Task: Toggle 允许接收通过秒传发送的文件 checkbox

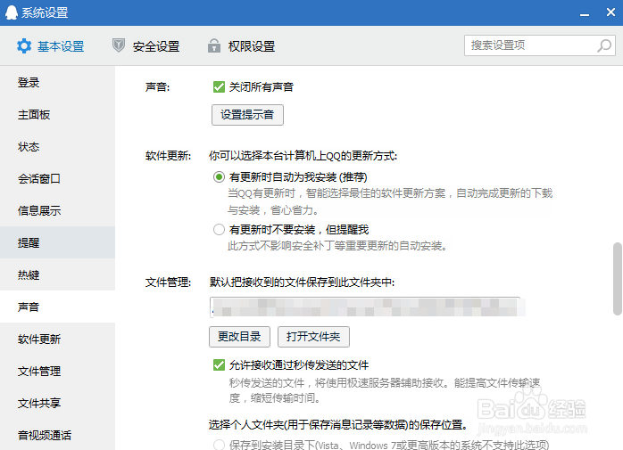Action: pos(219,364)
